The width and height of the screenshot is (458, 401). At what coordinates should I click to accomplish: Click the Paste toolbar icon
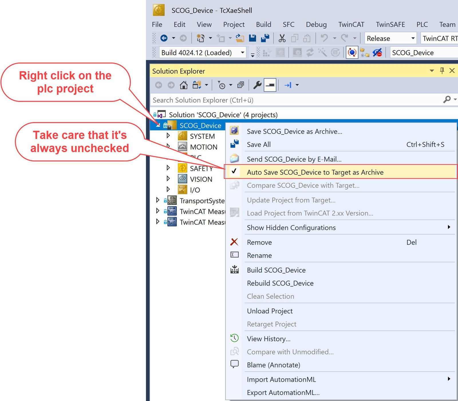click(x=307, y=38)
